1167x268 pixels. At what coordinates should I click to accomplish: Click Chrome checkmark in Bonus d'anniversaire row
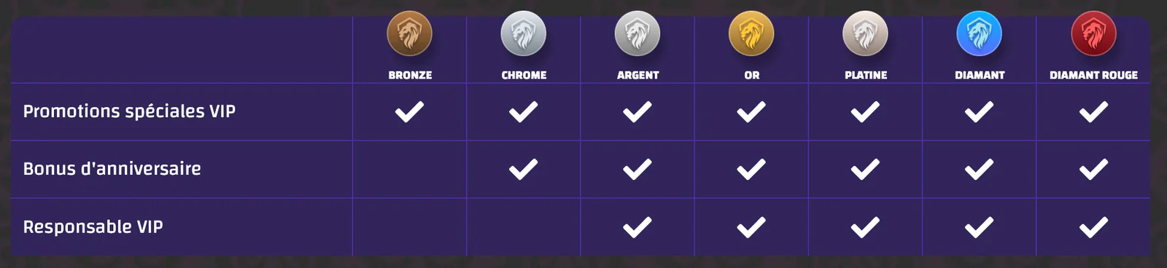pos(523,169)
